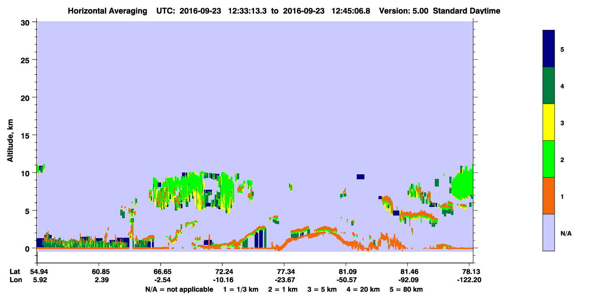Image resolution: width=590 pixels, height=302 pixels.
Task: Click the latitude value '78.13'
Action: [471, 272]
